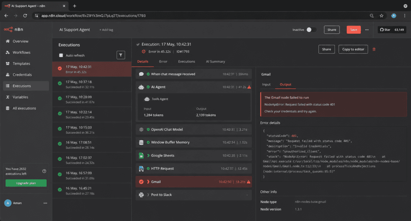
Task: Click the help question mark icon
Action: tap(44, 171)
